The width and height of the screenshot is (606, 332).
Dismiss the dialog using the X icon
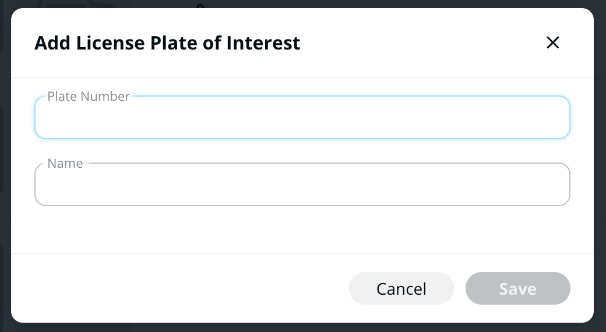click(552, 43)
